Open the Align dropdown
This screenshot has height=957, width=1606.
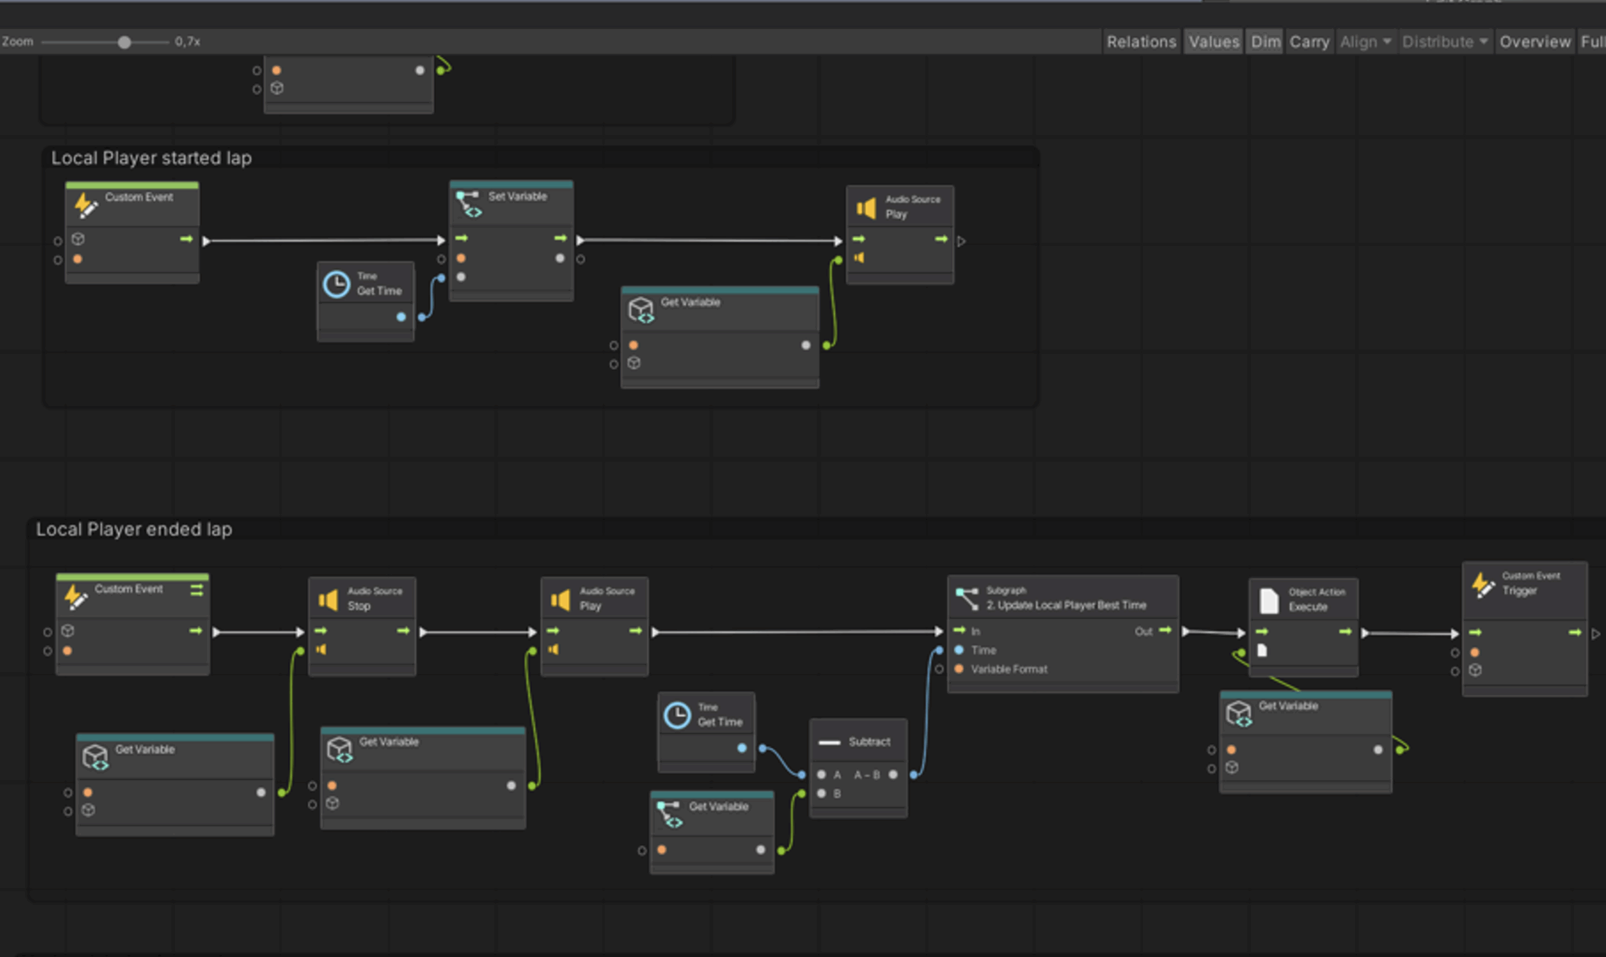tap(1365, 42)
